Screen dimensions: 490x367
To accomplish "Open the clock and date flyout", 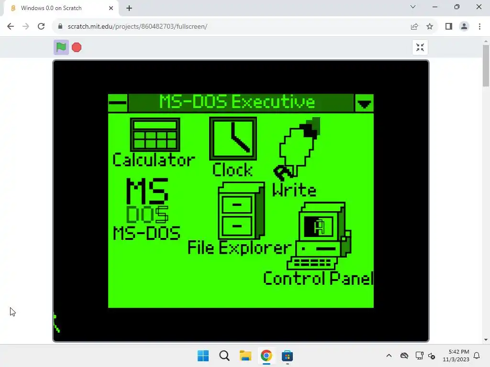I will click(x=456, y=356).
